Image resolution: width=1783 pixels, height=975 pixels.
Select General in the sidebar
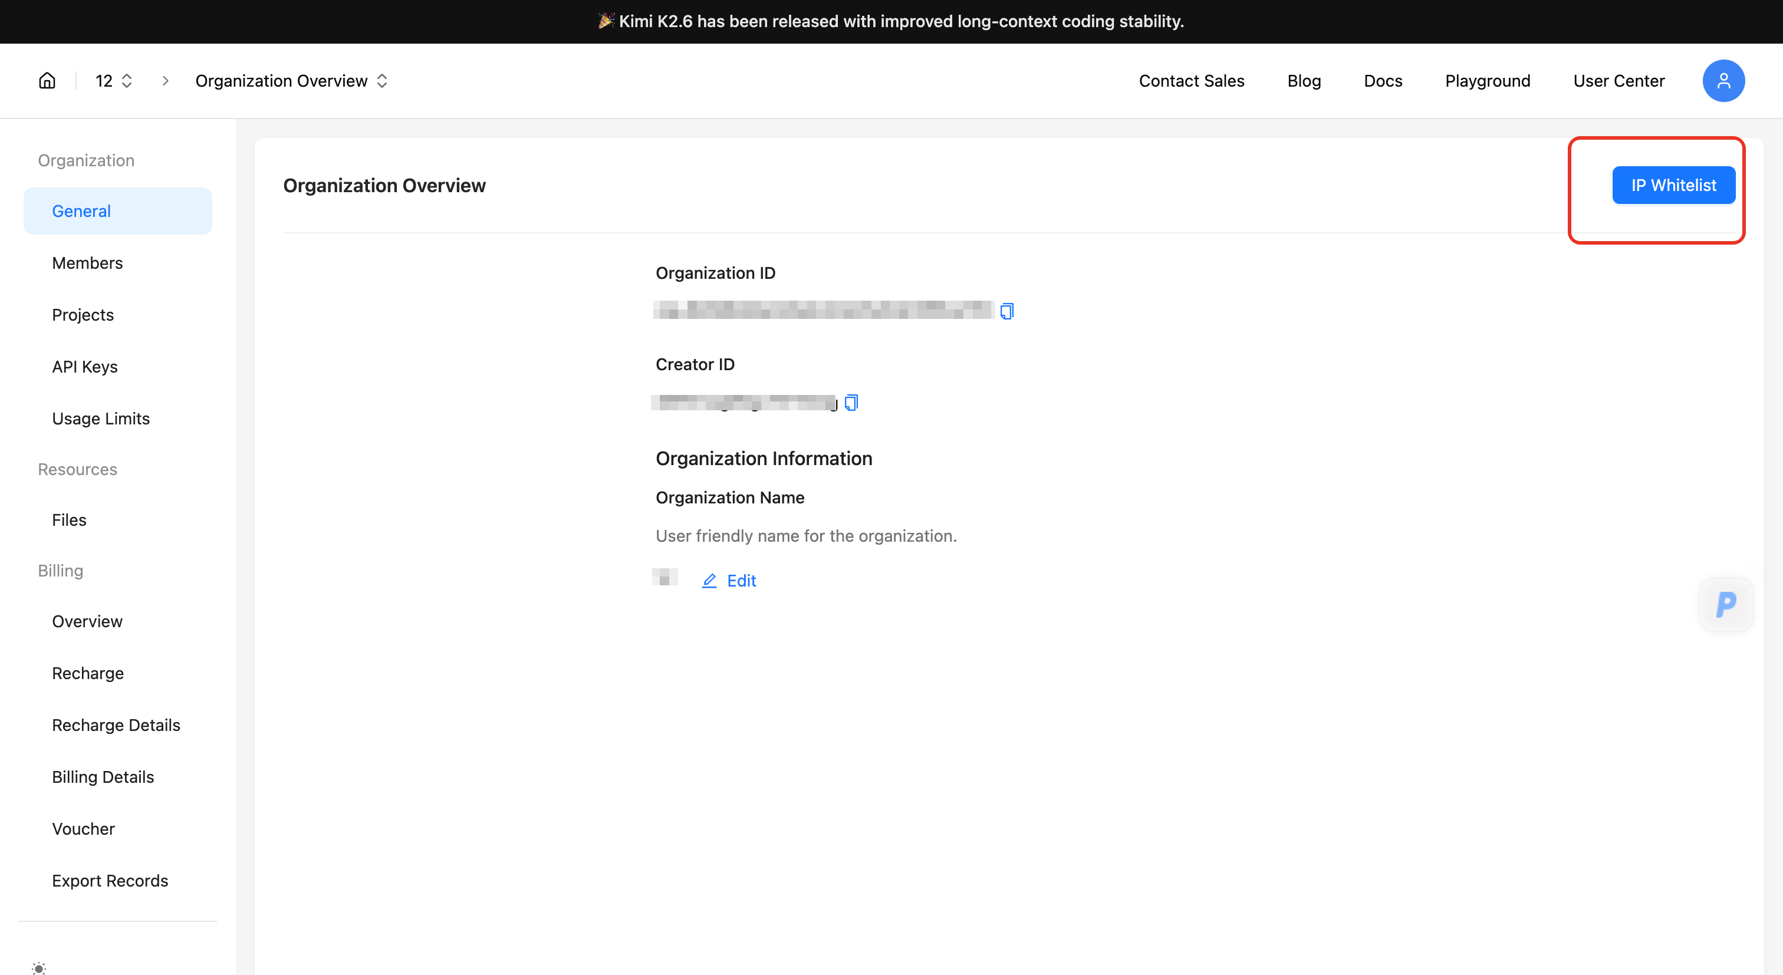[118, 211]
